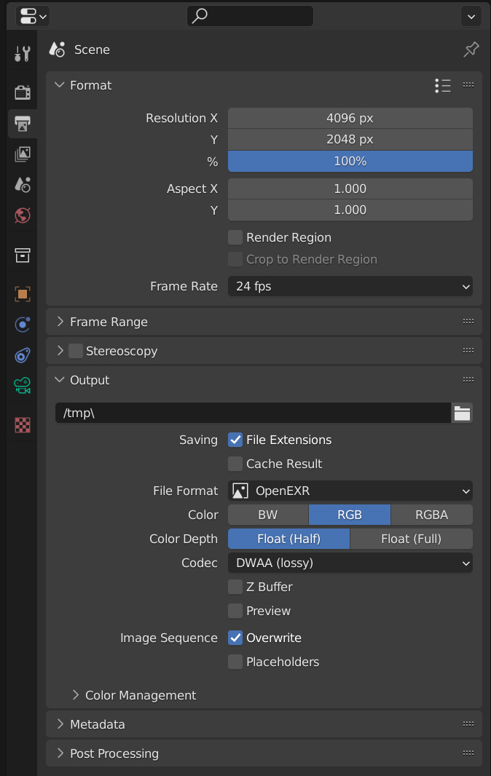Screen dimensions: 491x776
Task: Open World properties tab icon
Action: point(23,215)
